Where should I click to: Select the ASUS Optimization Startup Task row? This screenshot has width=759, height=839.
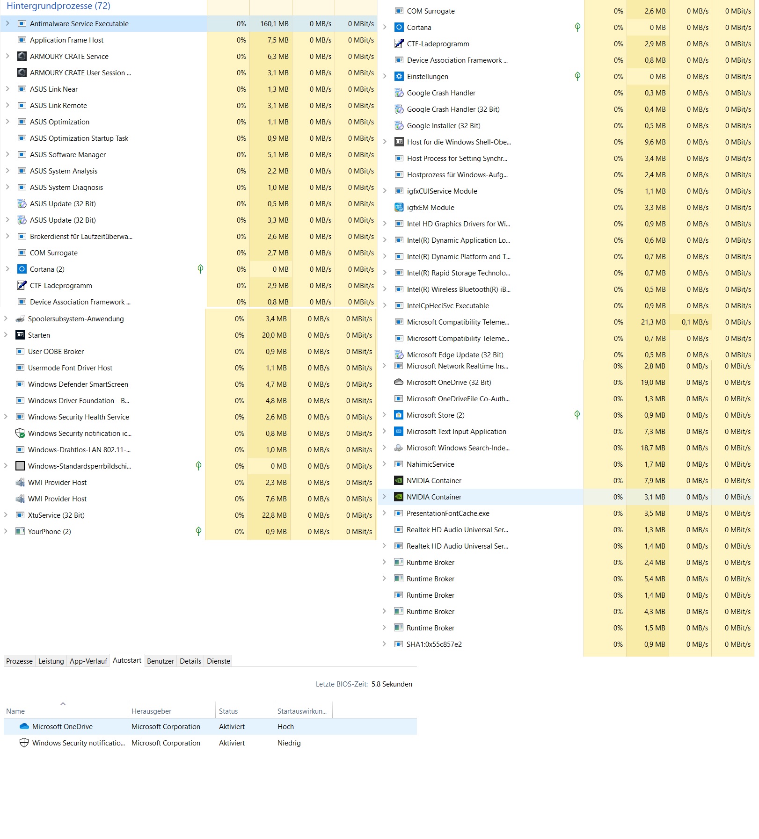(x=189, y=138)
